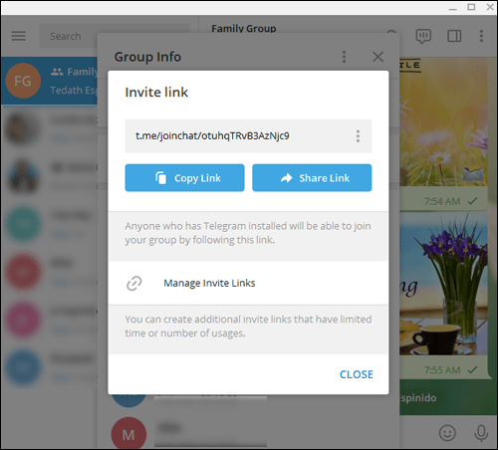498x450 pixels.
Task: Open the invite link three-dot menu
Action: coord(358,136)
